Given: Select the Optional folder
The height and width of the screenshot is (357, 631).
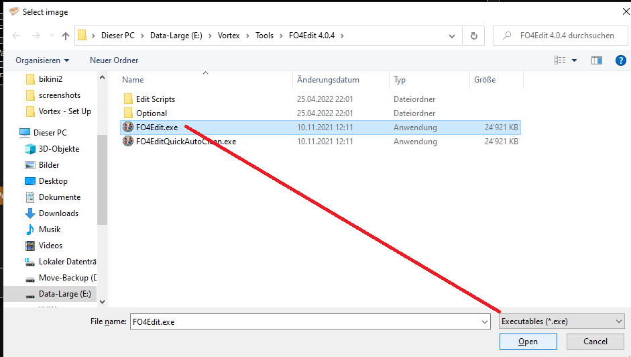Looking at the screenshot, I should click(152, 113).
